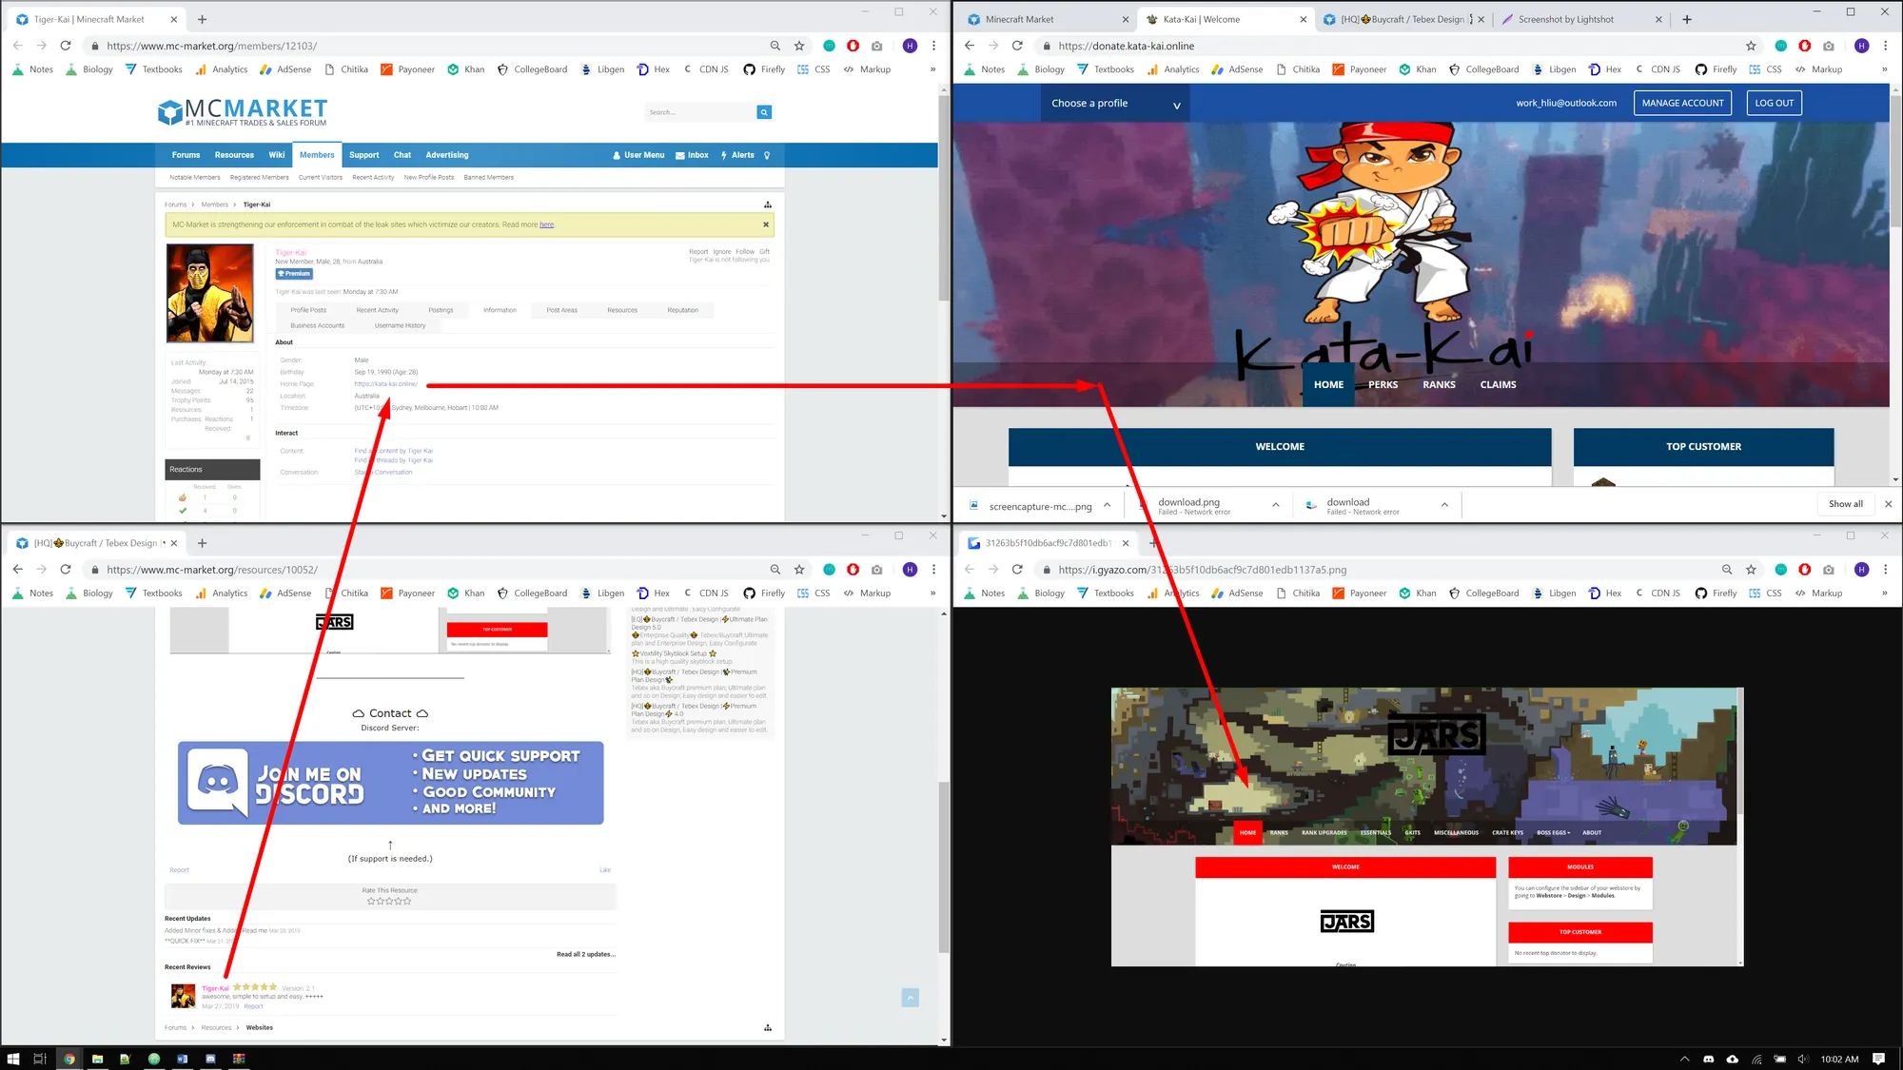This screenshot has width=1903, height=1070.
Task: Click the Join me on Discord banner
Action: pos(390,783)
